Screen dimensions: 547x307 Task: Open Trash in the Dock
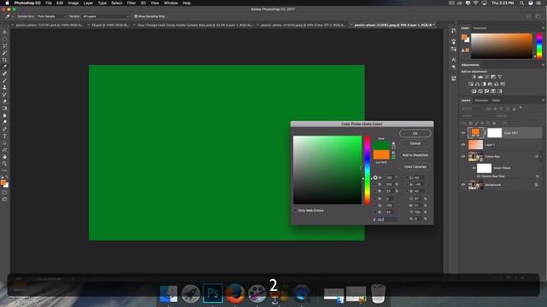tap(378, 293)
